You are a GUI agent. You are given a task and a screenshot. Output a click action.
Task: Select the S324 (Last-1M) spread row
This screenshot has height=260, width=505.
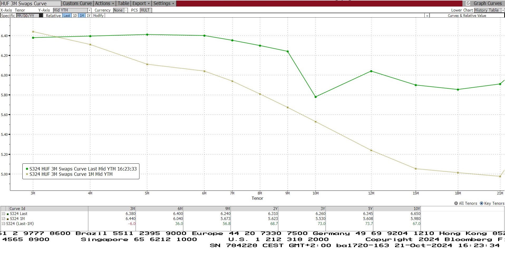click(x=211, y=224)
